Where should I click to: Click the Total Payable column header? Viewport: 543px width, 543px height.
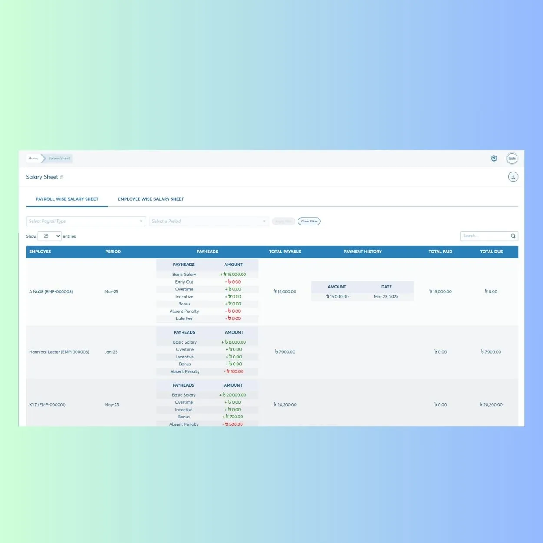pyautogui.click(x=285, y=252)
